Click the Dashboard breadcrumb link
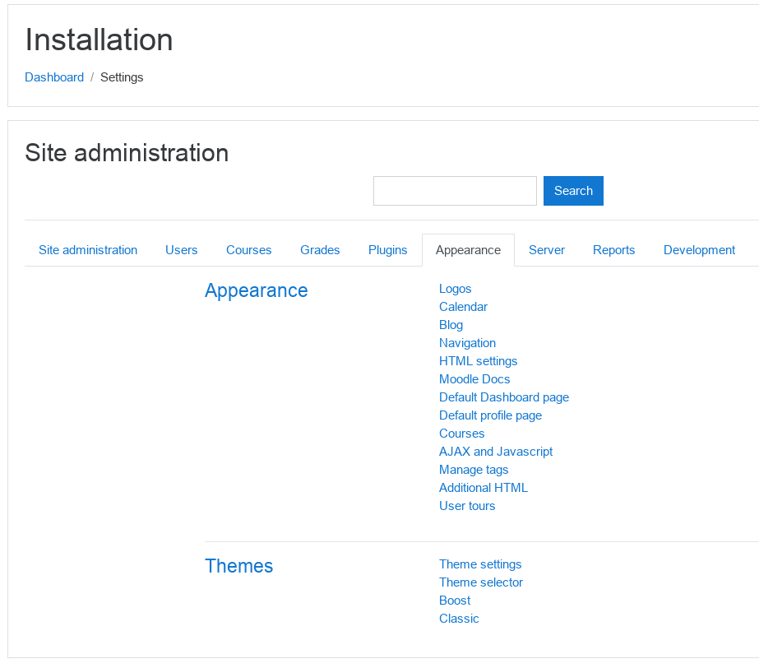This screenshot has width=759, height=668. [x=54, y=77]
